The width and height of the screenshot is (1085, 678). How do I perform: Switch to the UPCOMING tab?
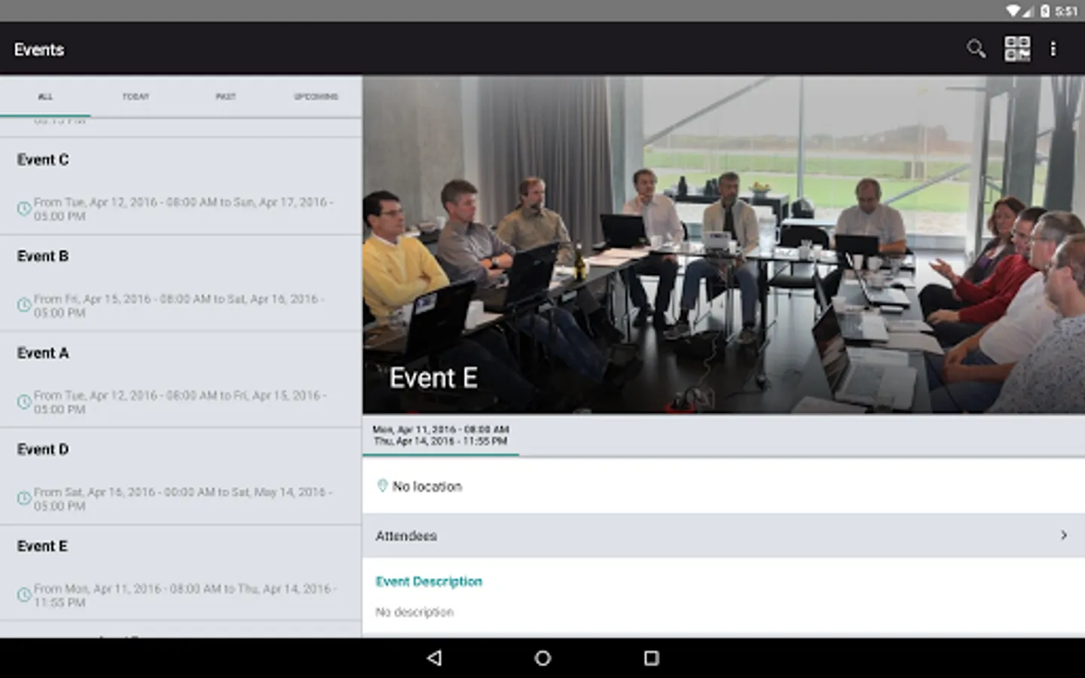click(316, 96)
